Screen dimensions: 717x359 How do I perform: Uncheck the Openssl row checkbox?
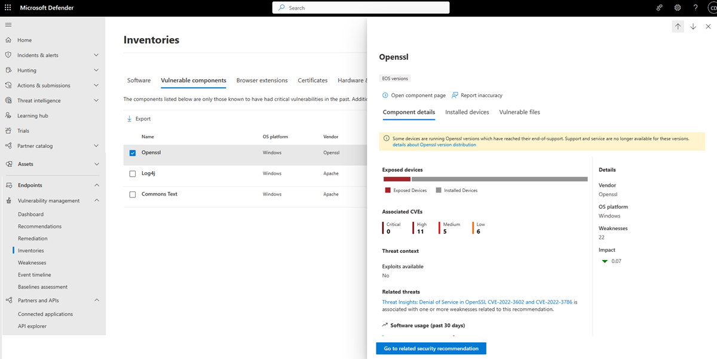133,153
